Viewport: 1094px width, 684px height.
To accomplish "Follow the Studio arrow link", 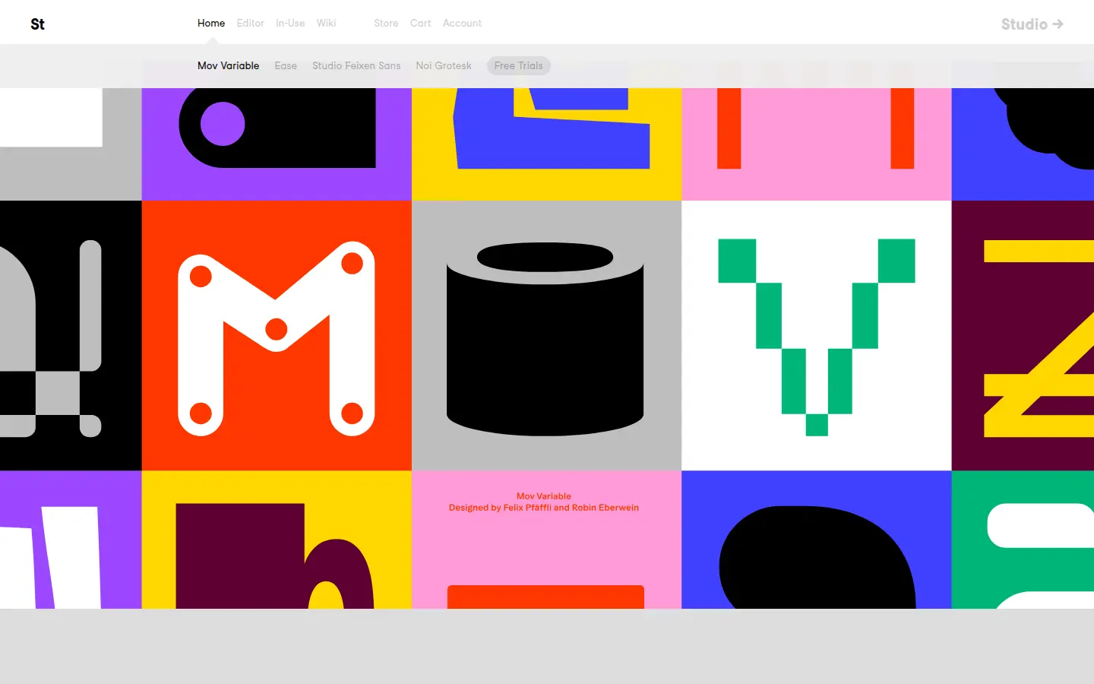I will pos(1032,24).
